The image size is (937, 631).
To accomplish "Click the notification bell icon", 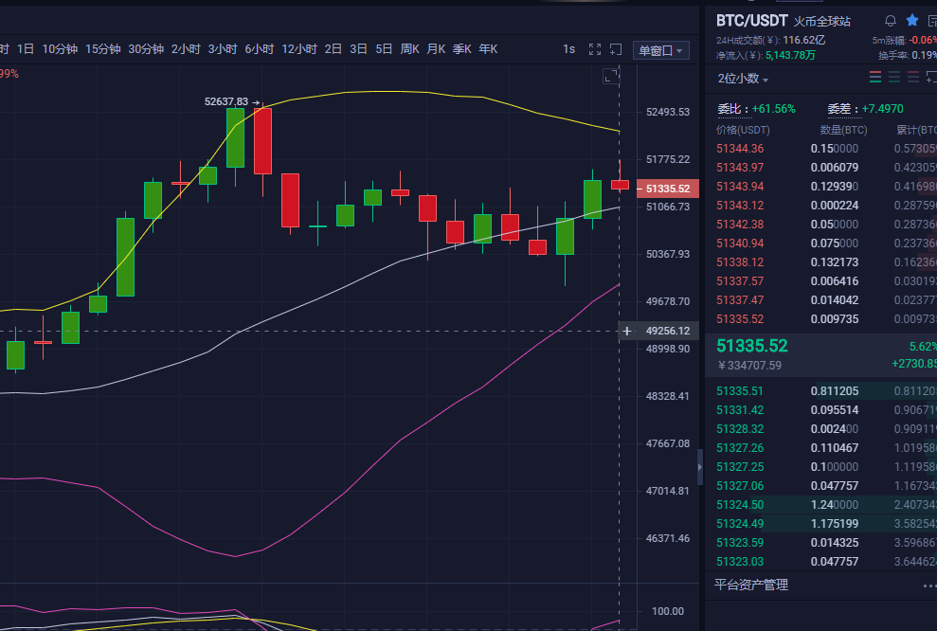I will (x=891, y=20).
